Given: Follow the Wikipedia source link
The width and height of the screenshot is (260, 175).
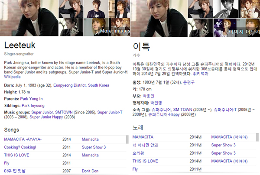Looking at the screenshot, I should (x=13, y=77).
